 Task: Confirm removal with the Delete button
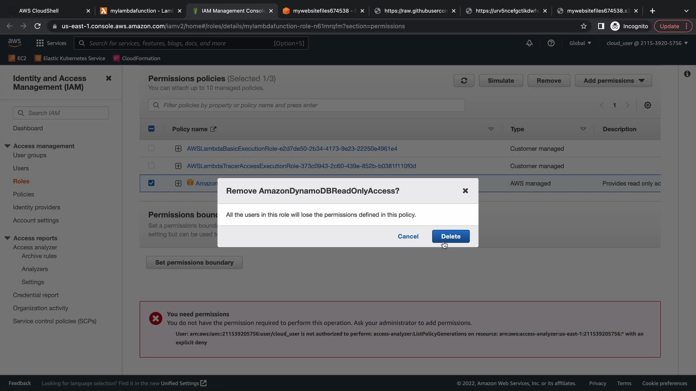click(x=451, y=236)
